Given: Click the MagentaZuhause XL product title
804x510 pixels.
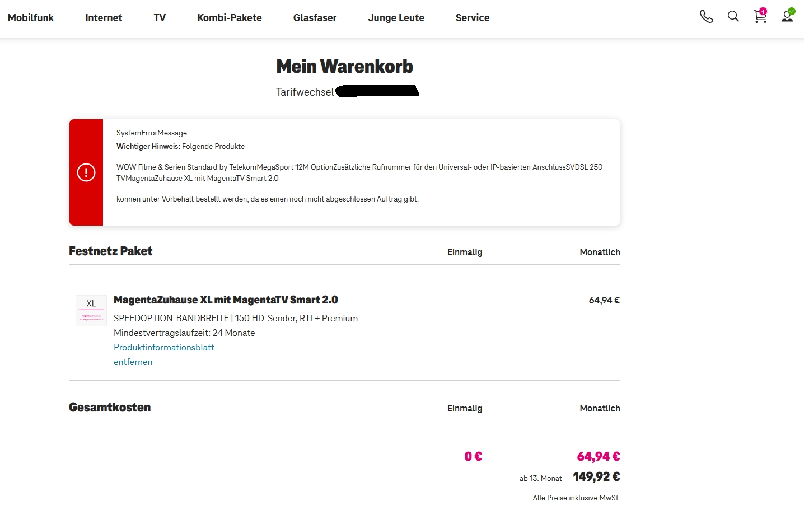Looking at the screenshot, I should tap(226, 300).
